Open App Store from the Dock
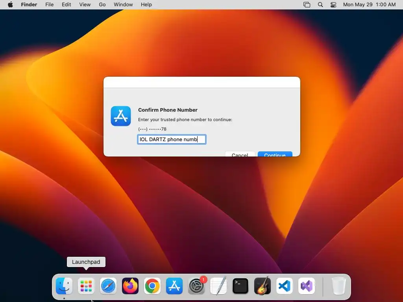 (x=174, y=286)
